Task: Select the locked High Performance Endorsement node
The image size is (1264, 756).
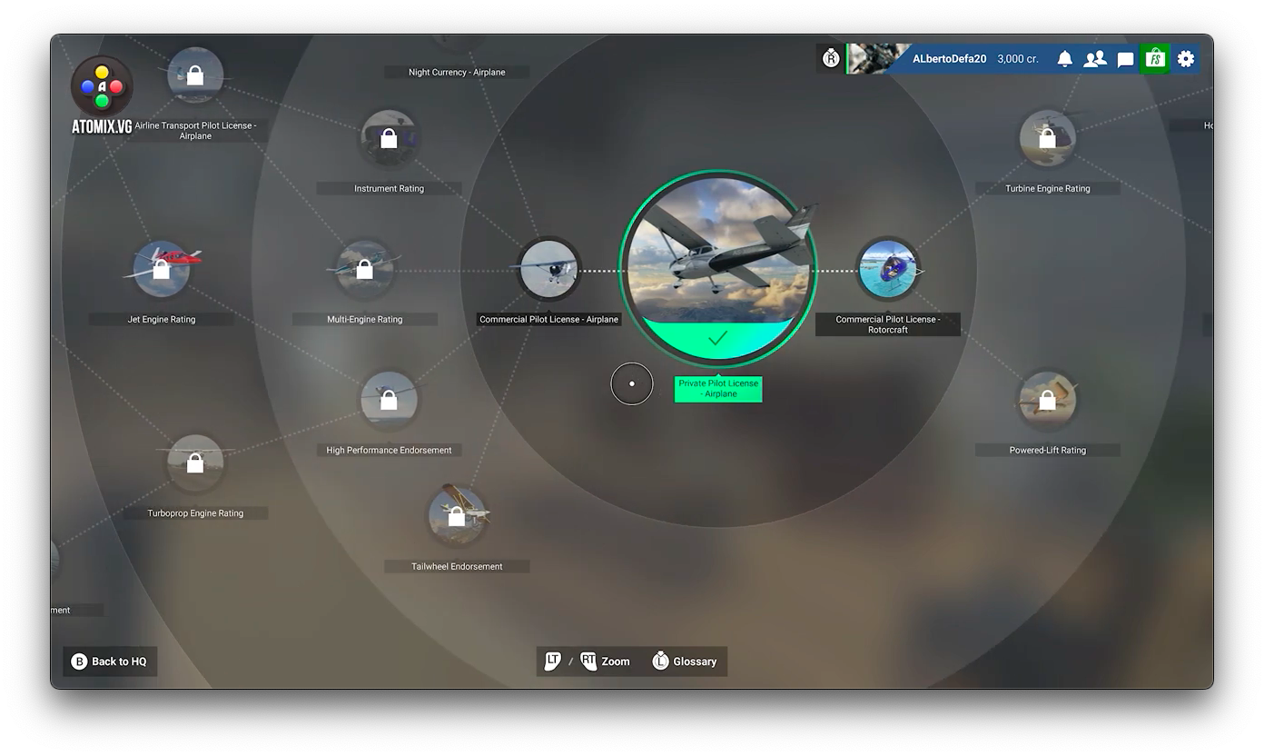Action: click(x=389, y=400)
